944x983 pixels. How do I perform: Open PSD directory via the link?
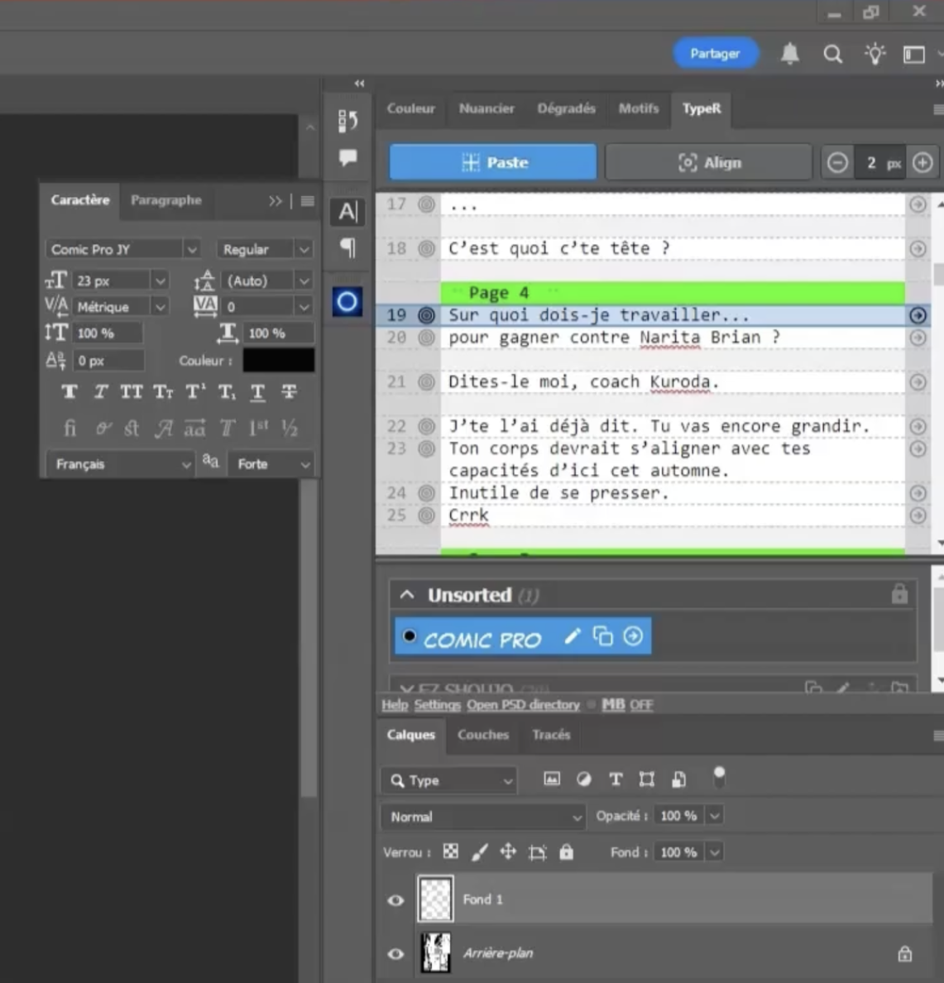click(x=523, y=704)
